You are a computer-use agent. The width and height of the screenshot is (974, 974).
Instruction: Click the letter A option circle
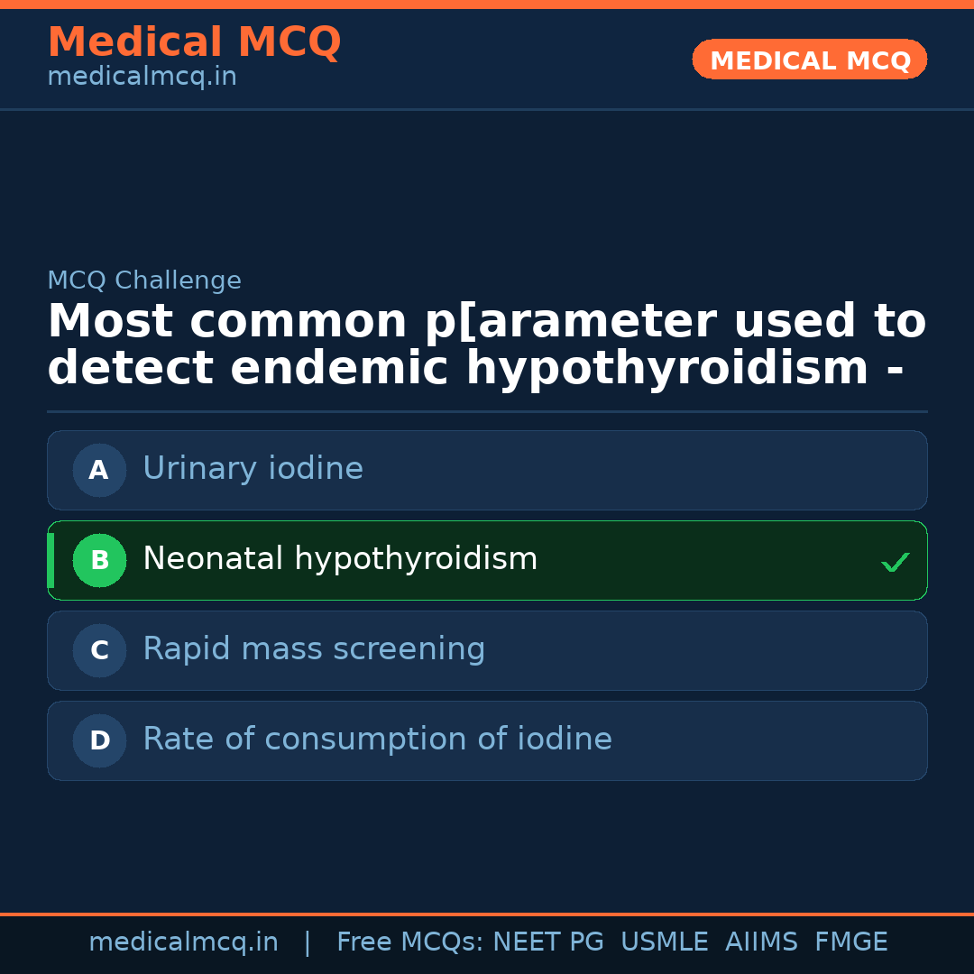tap(99, 470)
